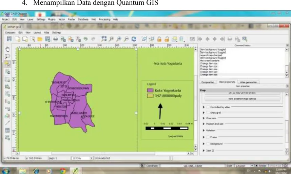Click the Lock selected items padlock
The width and height of the screenshot is (291, 174).
click(x=159, y=39)
